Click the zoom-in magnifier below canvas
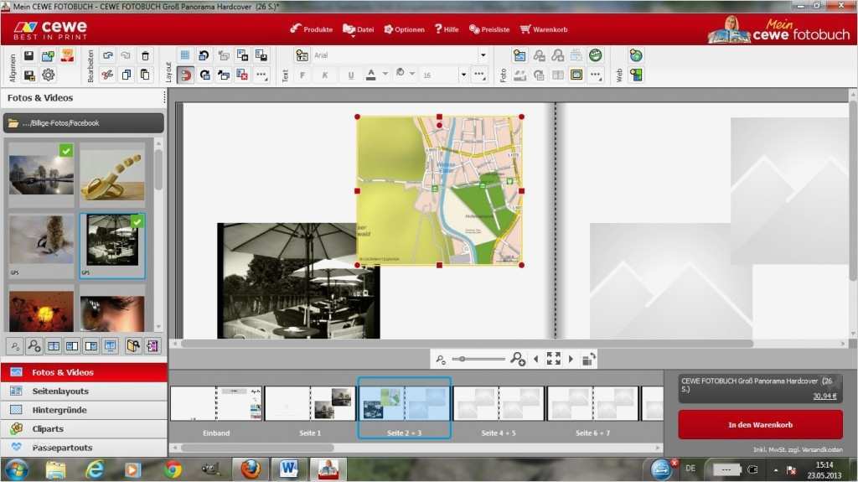 (518, 359)
